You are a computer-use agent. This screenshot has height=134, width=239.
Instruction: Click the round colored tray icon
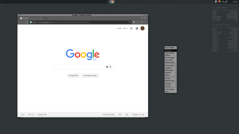219,2
